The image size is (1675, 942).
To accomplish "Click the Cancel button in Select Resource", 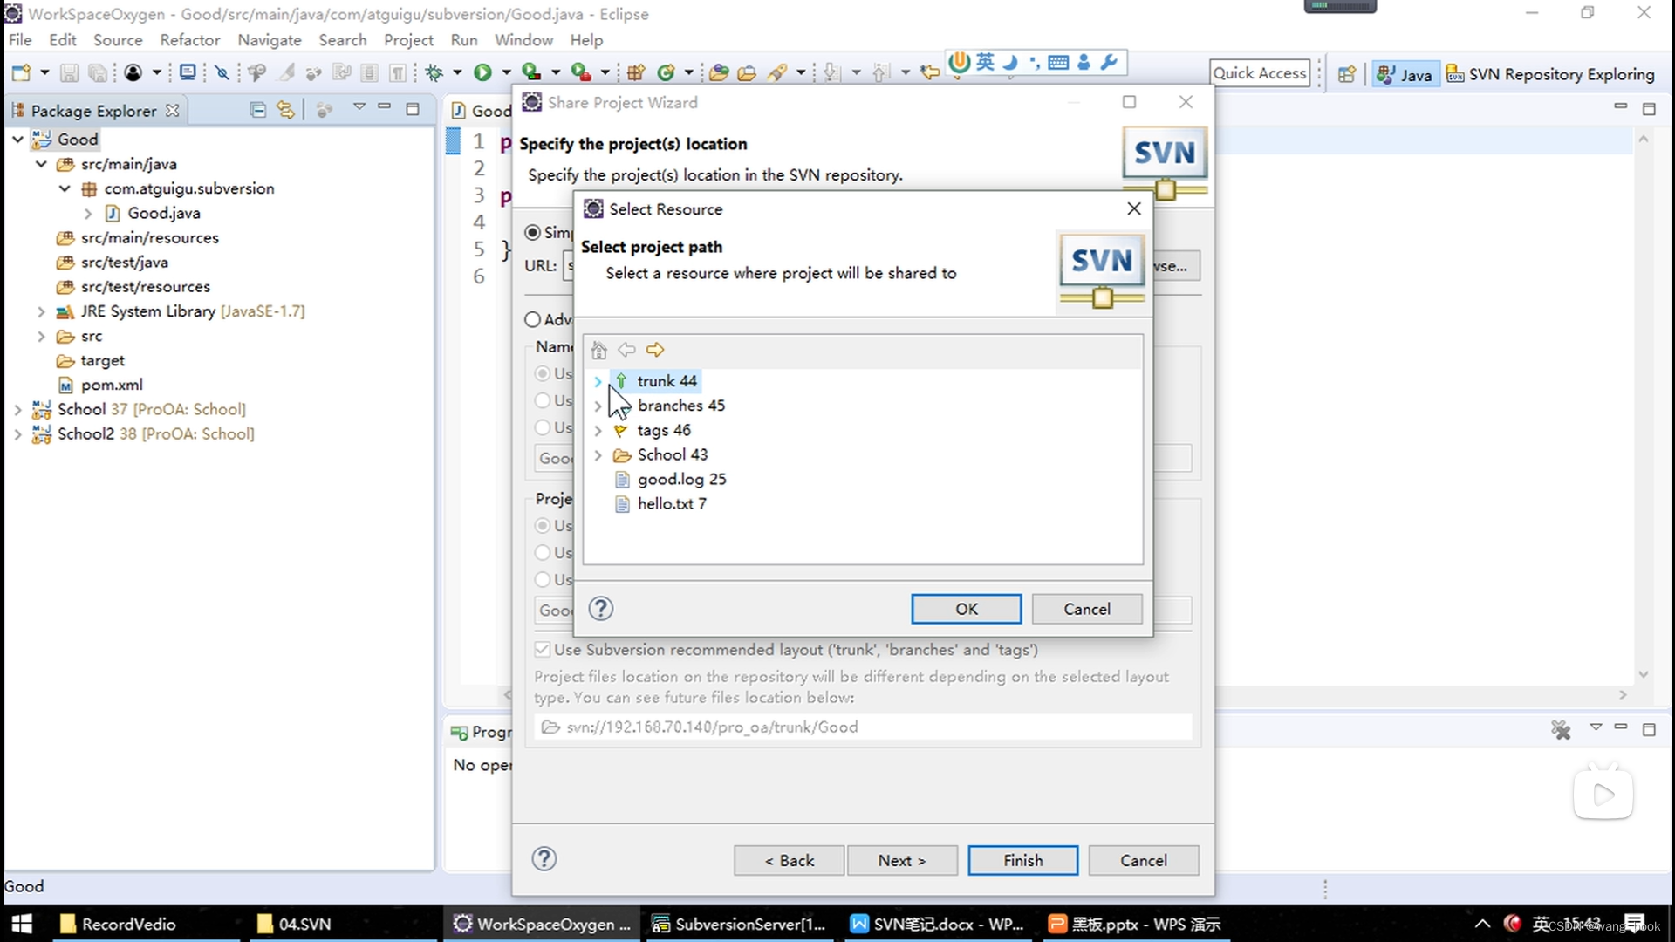I will [x=1086, y=609].
